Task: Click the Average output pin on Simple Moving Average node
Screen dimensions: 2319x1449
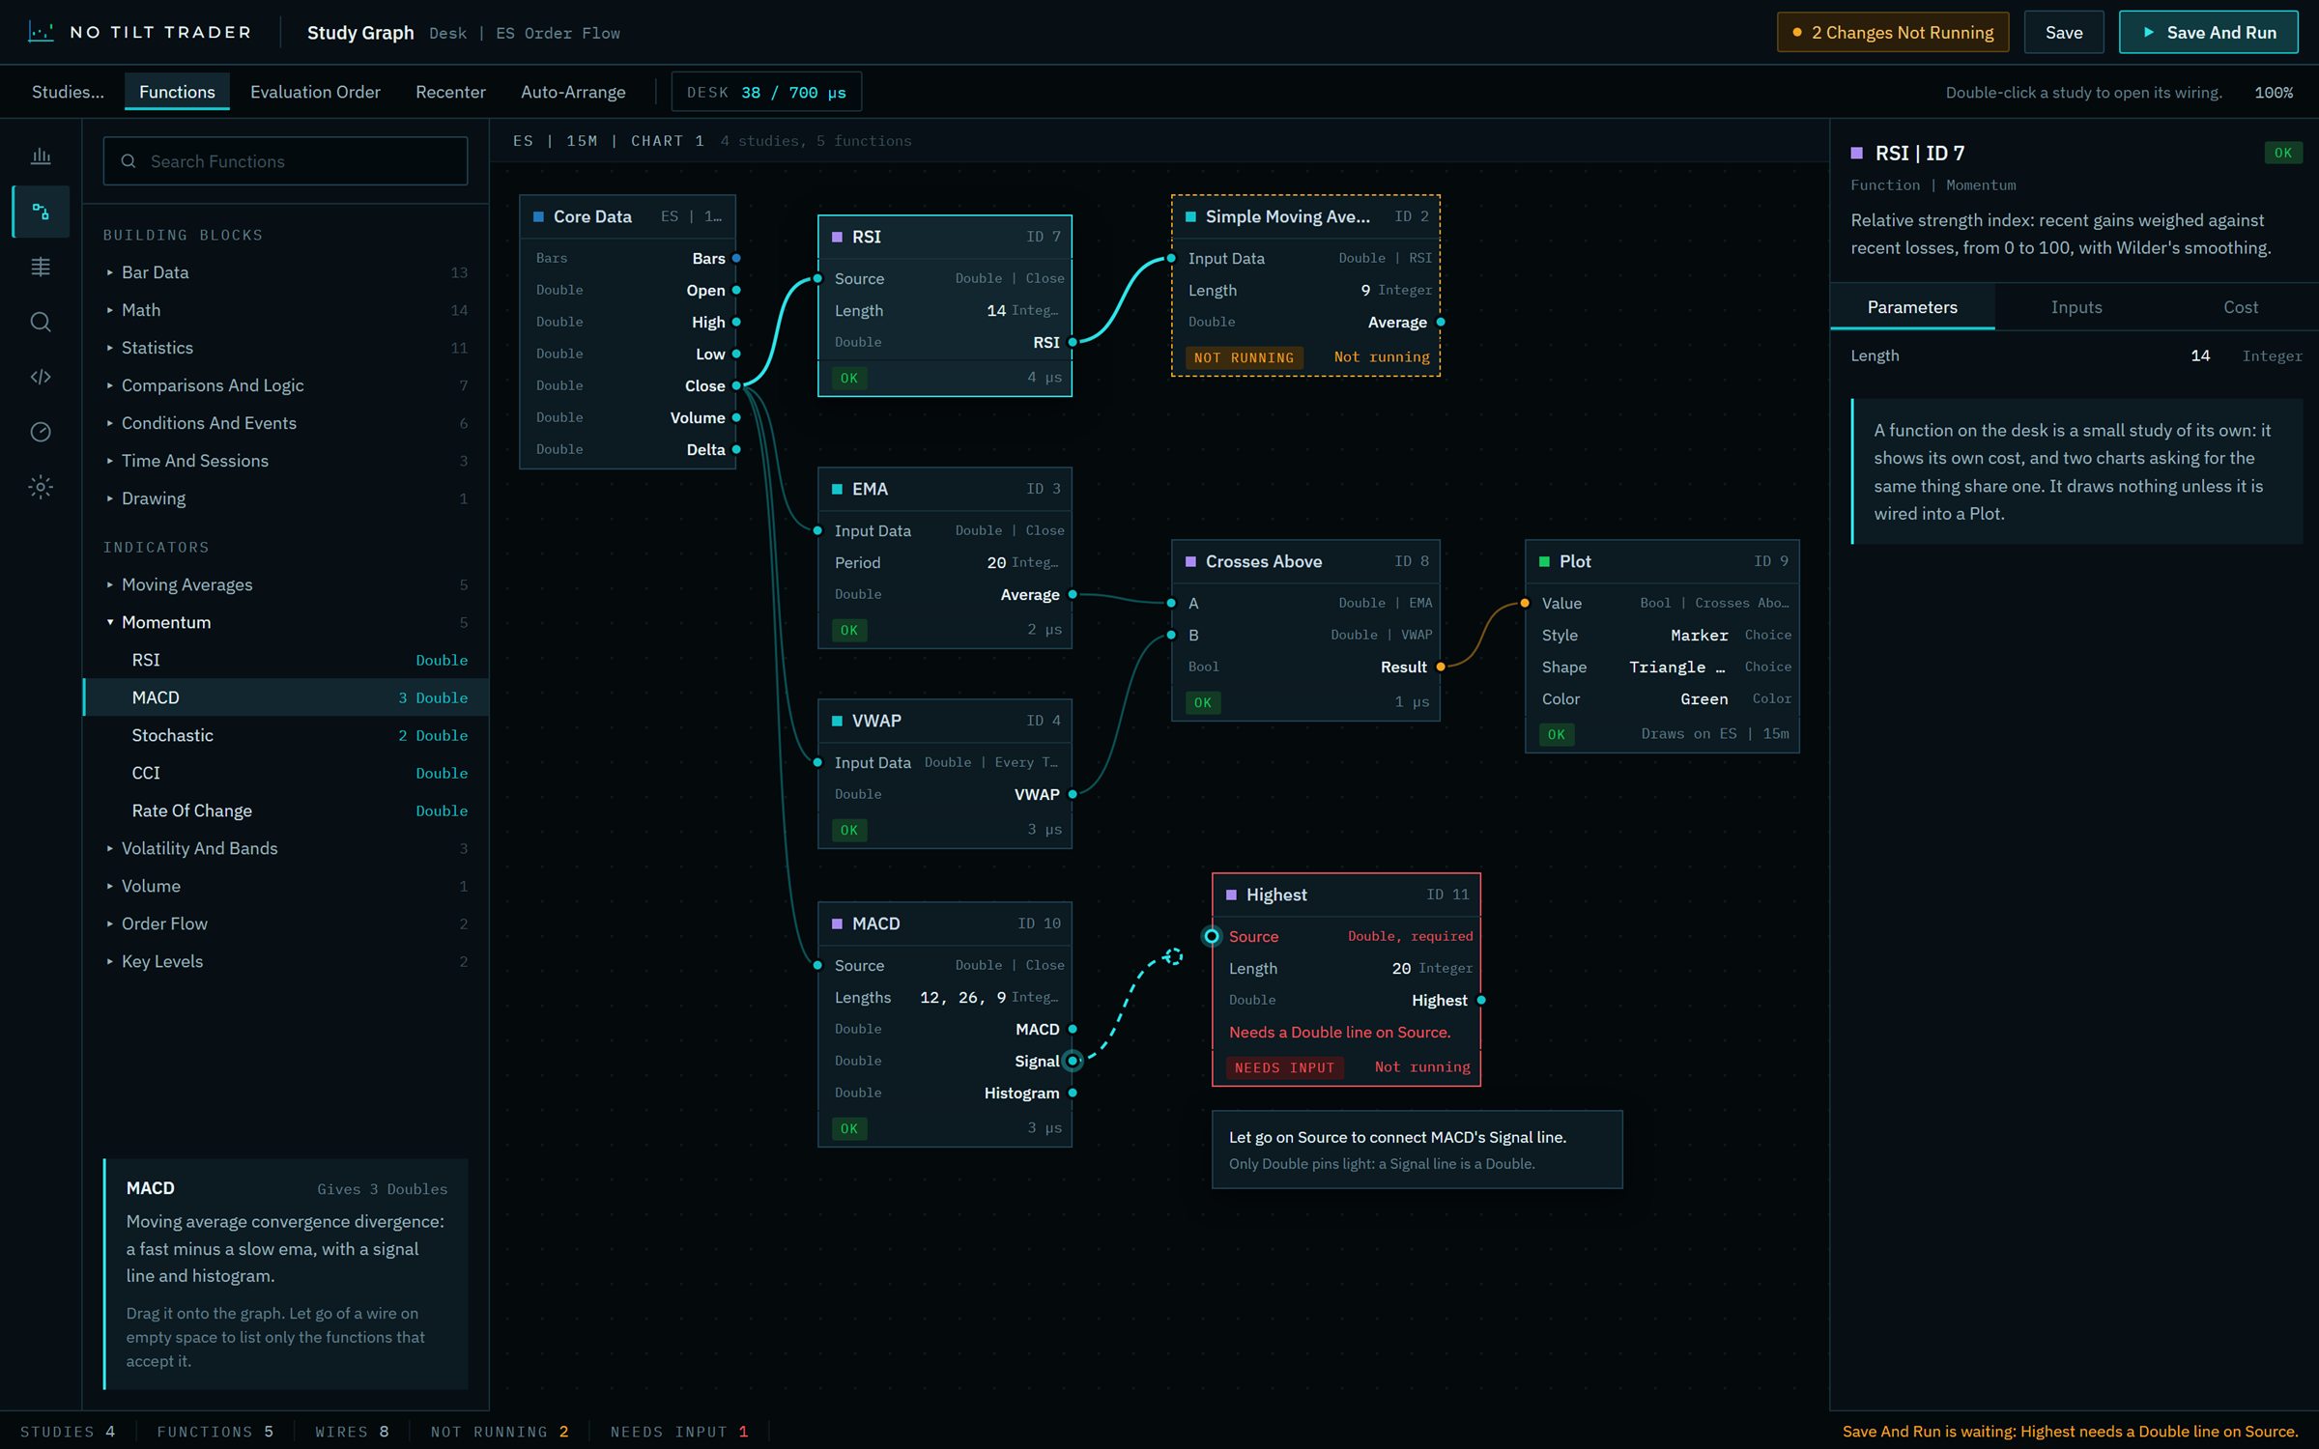Action: [x=1441, y=322]
